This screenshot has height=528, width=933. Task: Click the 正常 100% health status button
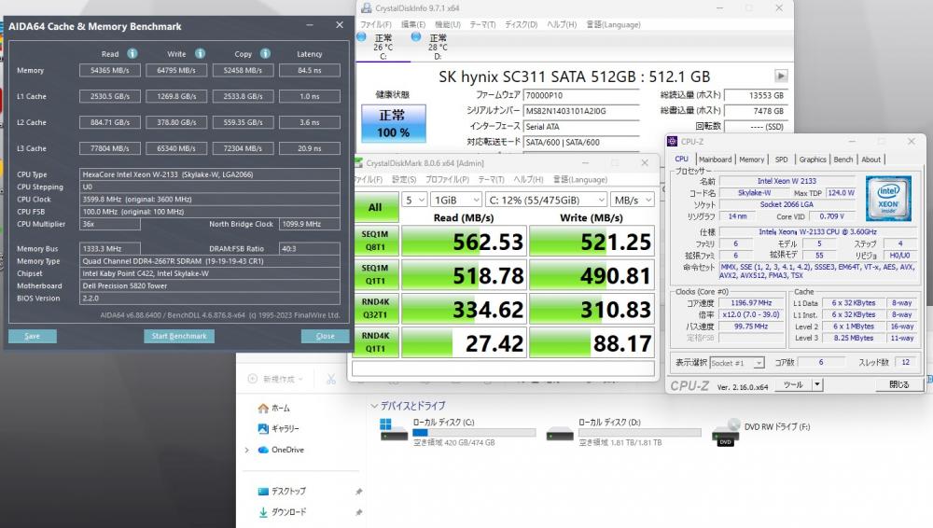tap(394, 123)
